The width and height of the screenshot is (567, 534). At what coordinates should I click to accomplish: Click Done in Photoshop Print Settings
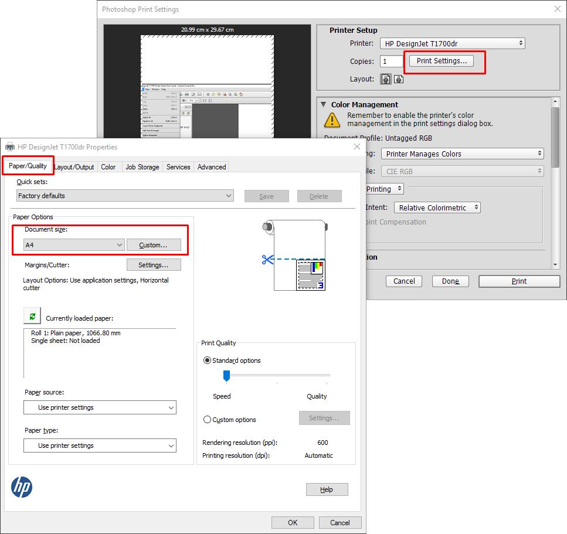tap(450, 281)
